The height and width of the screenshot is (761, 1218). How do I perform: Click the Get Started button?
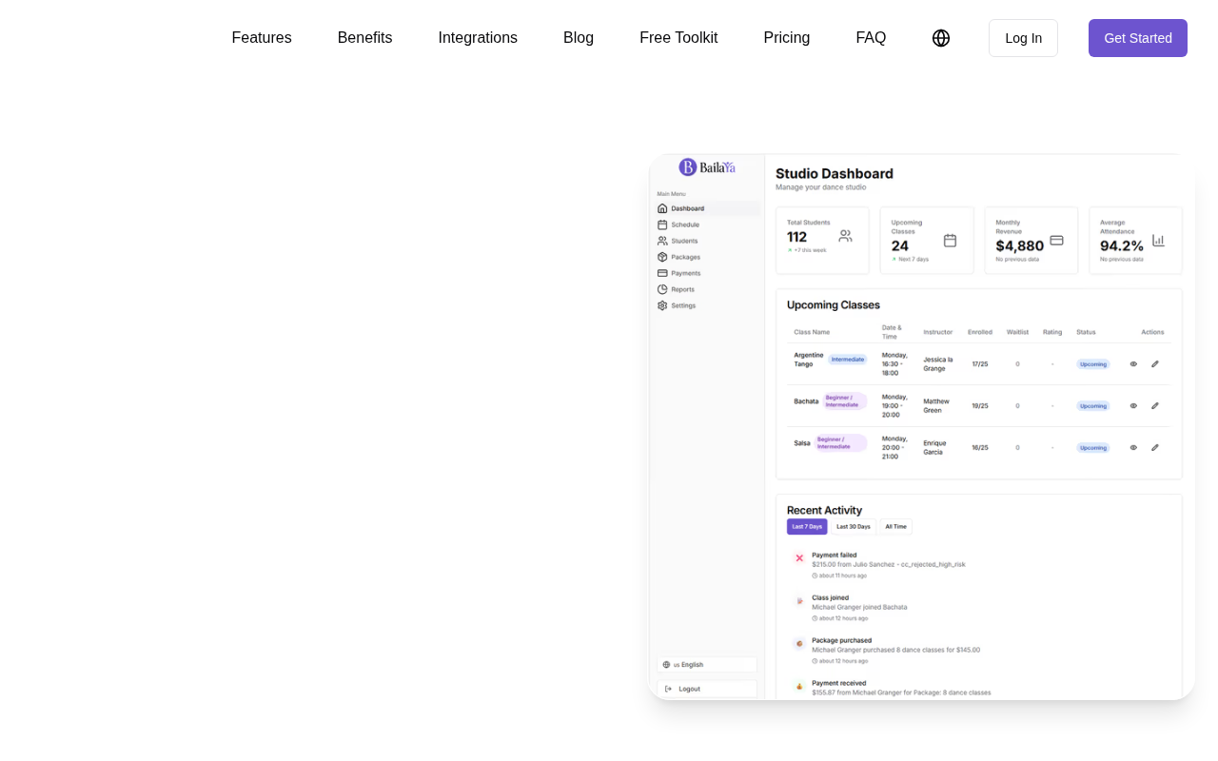tap(1138, 38)
